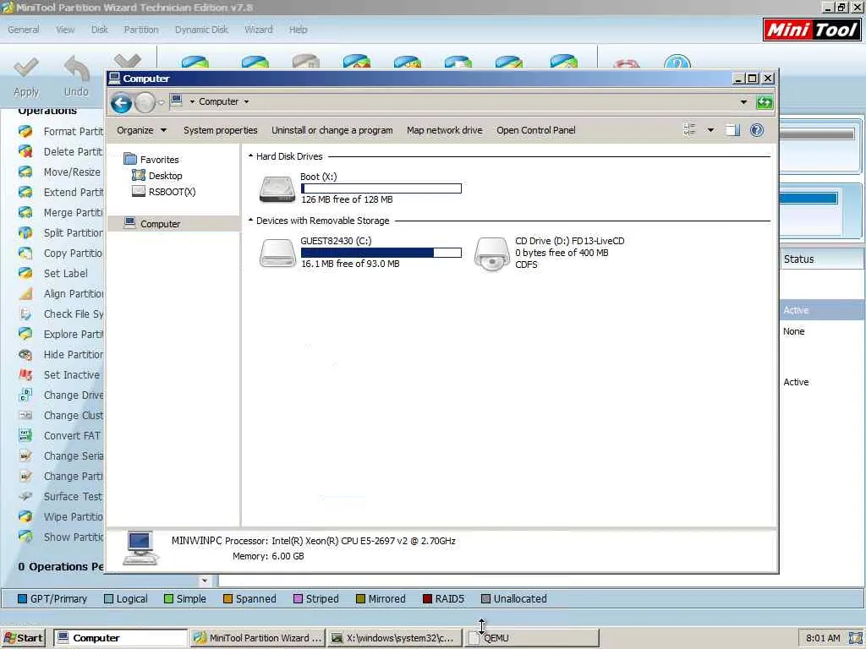Click the Align Partition operation icon
The image size is (866, 649).
point(25,293)
